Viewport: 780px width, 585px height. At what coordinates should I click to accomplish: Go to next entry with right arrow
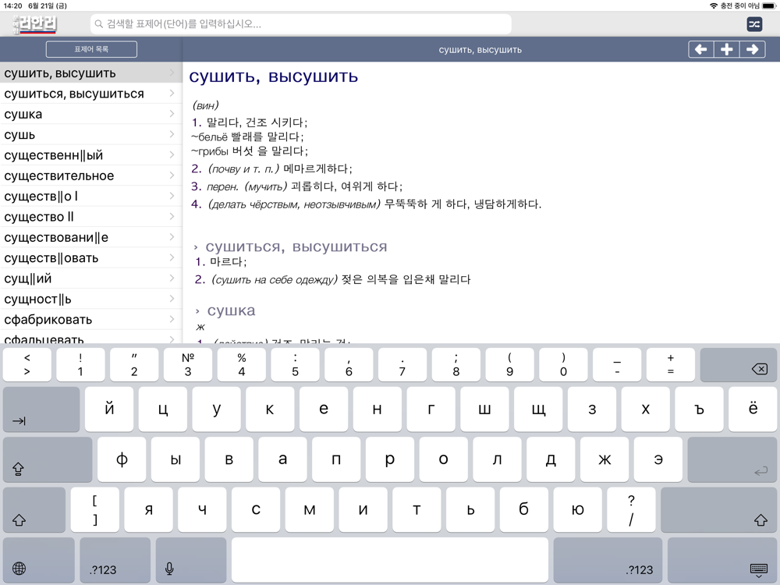752,49
